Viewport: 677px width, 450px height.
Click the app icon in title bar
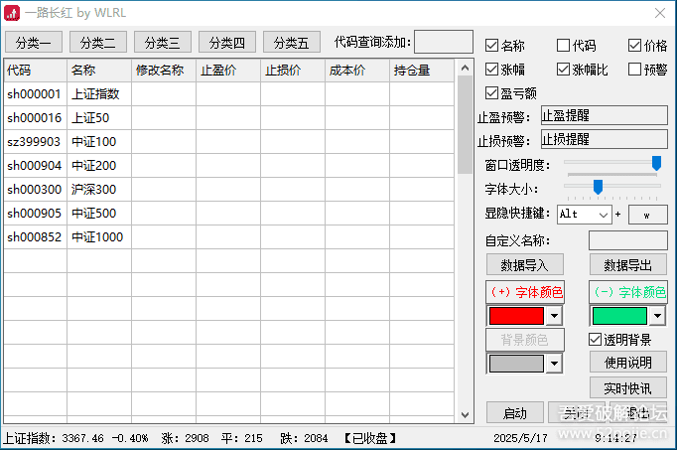pos(12,12)
